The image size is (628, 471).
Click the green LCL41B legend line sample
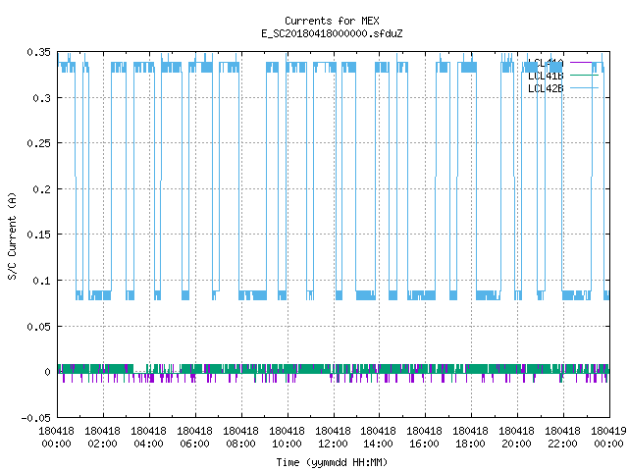[x=584, y=76]
